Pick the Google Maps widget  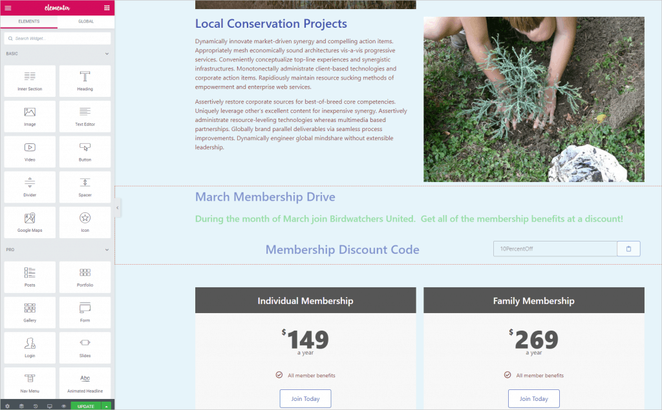tap(30, 222)
